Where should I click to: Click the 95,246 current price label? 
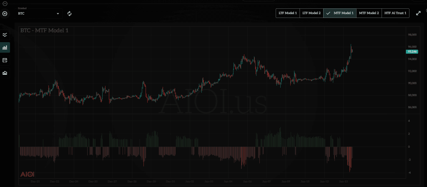point(412,51)
